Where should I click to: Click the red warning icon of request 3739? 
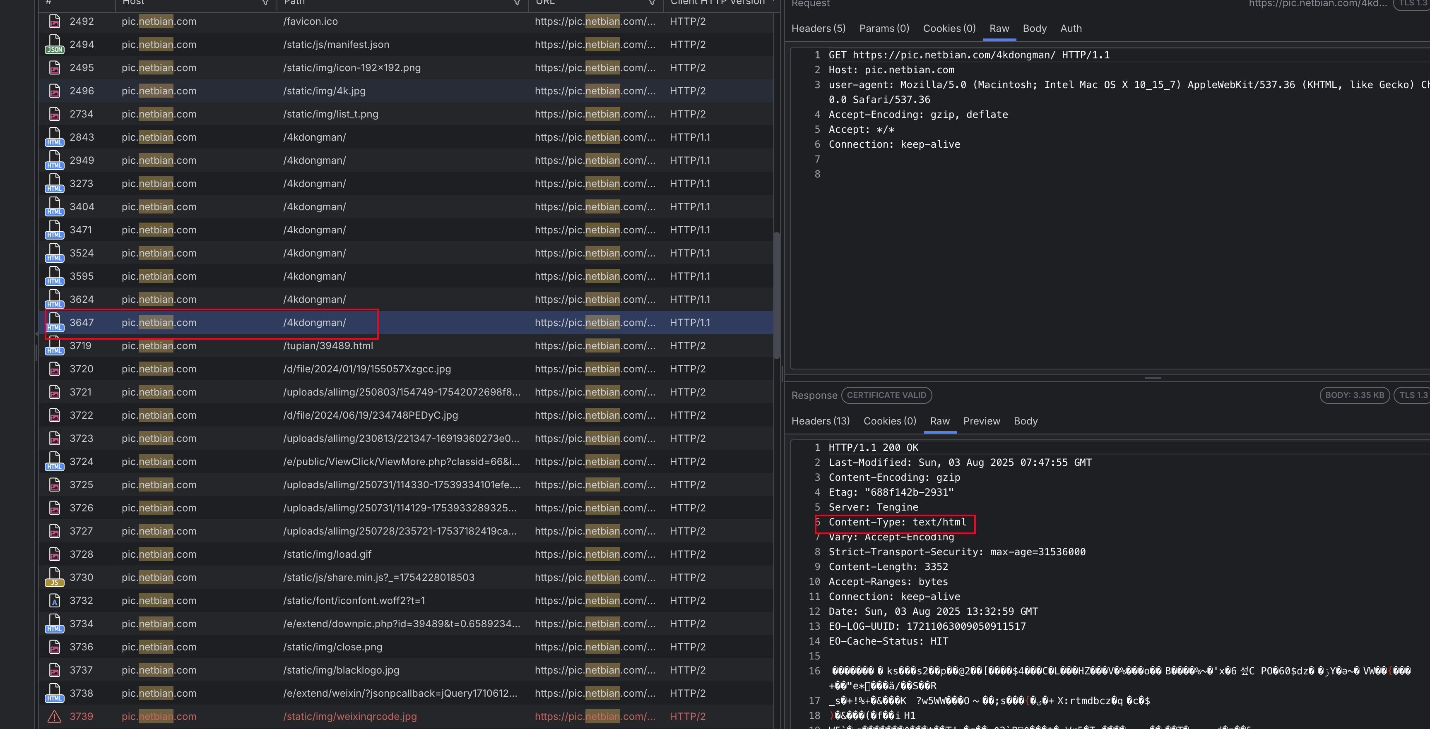[x=54, y=716]
